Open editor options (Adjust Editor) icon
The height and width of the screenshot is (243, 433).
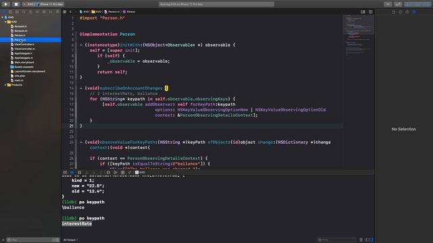coord(363,12)
